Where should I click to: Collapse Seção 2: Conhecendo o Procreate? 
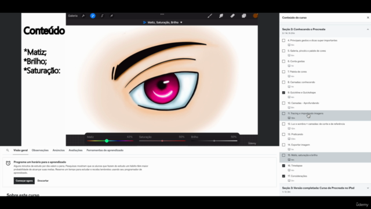368,30
